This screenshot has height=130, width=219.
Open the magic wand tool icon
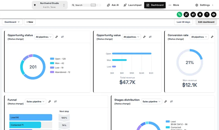186,15
